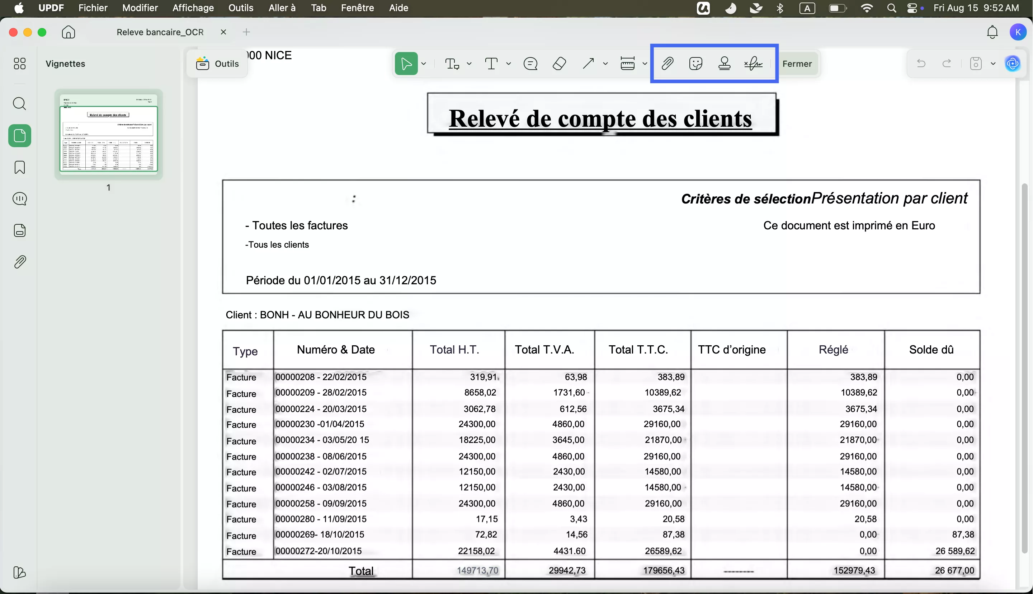Click the Redo arrow icon
This screenshot has width=1033, height=594.
(947, 63)
